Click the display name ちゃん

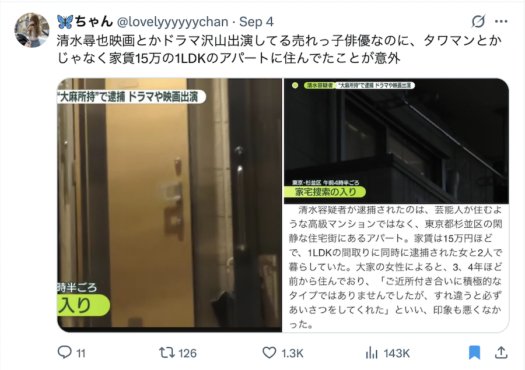click(x=94, y=22)
